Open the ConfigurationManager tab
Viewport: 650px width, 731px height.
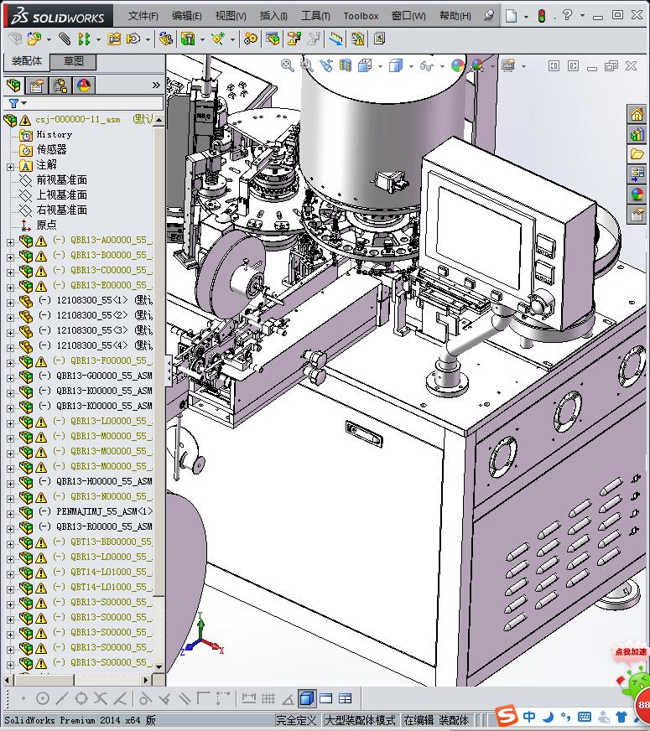[x=60, y=86]
